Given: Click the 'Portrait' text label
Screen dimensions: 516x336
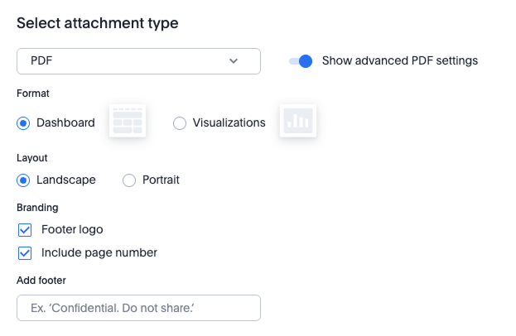Looking at the screenshot, I should tap(161, 180).
